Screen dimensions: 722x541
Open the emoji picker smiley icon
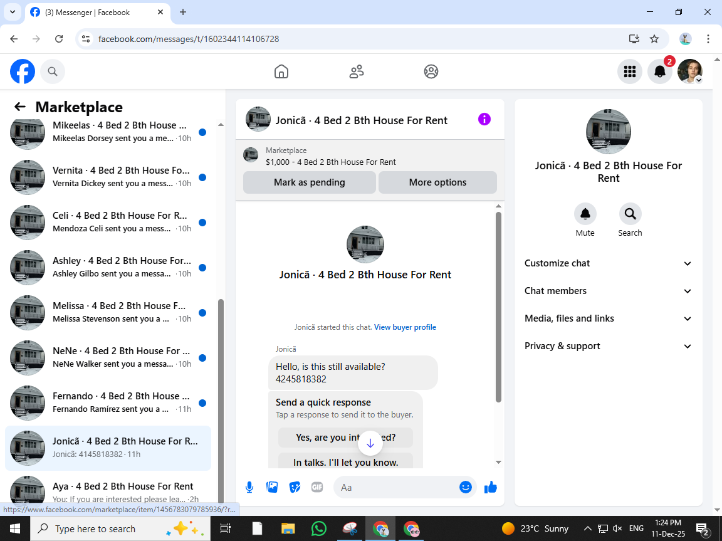(466, 487)
